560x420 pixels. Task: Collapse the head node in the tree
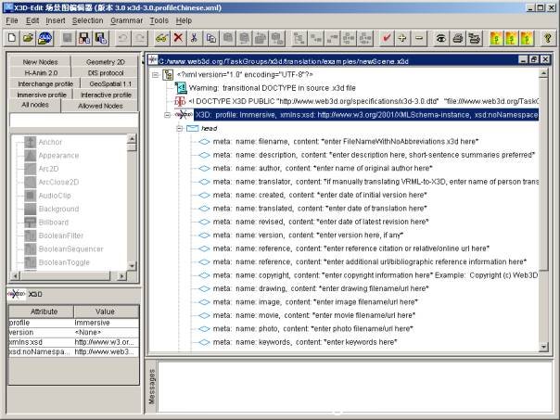(x=180, y=129)
